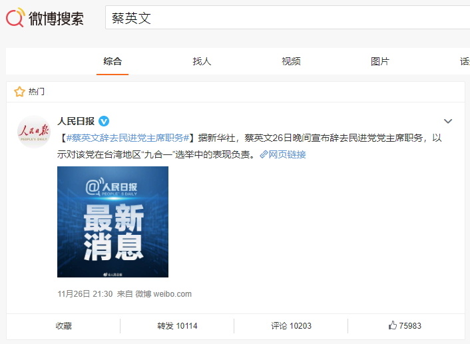The image size is (470, 344).
Task: Click the 热门 section label
Action: (36, 91)
